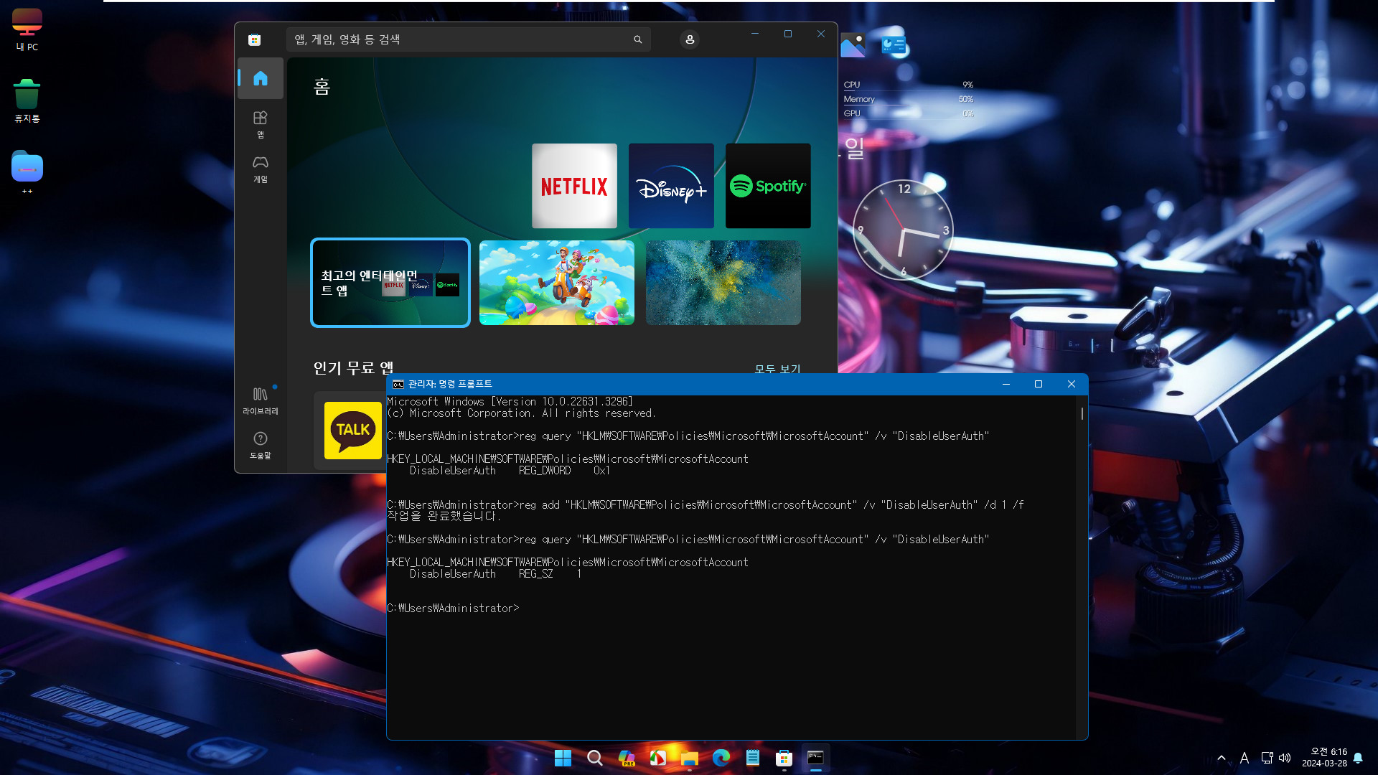
Task: Open Help in Store sidebar
Action: coord(261,445)
